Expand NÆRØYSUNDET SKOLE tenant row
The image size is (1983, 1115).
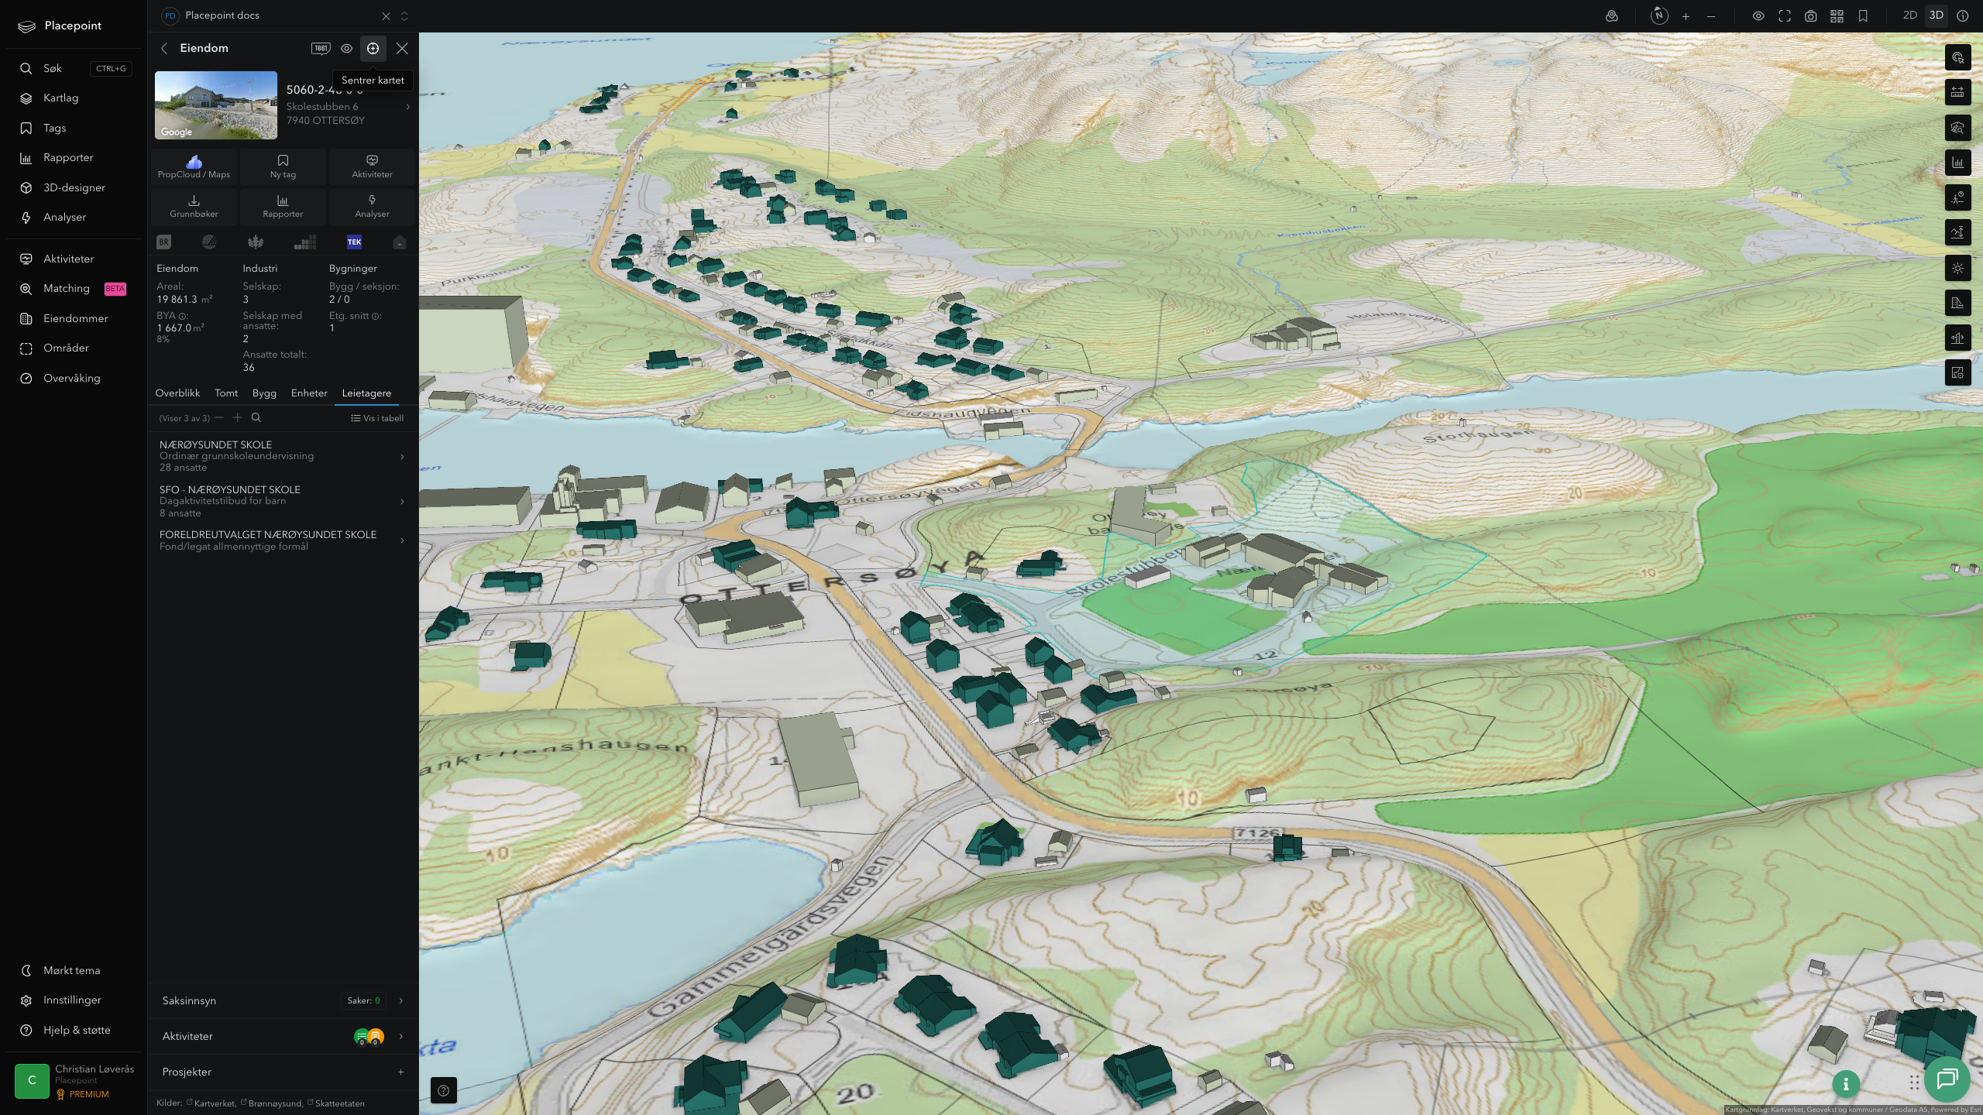point(282,456)
